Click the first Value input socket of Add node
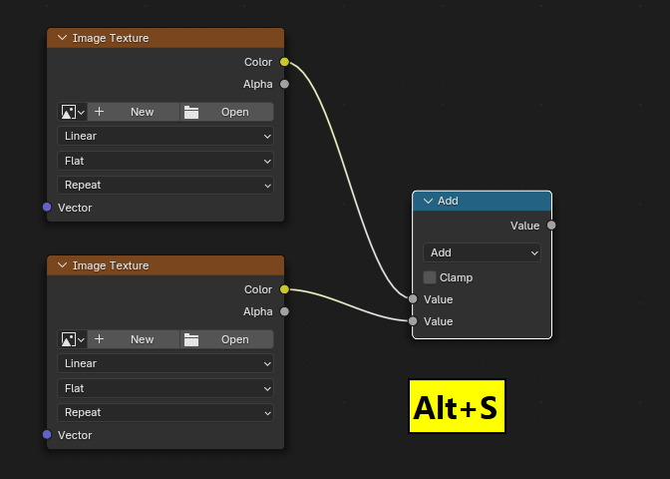The image size is (670, 479). (413, 299)
